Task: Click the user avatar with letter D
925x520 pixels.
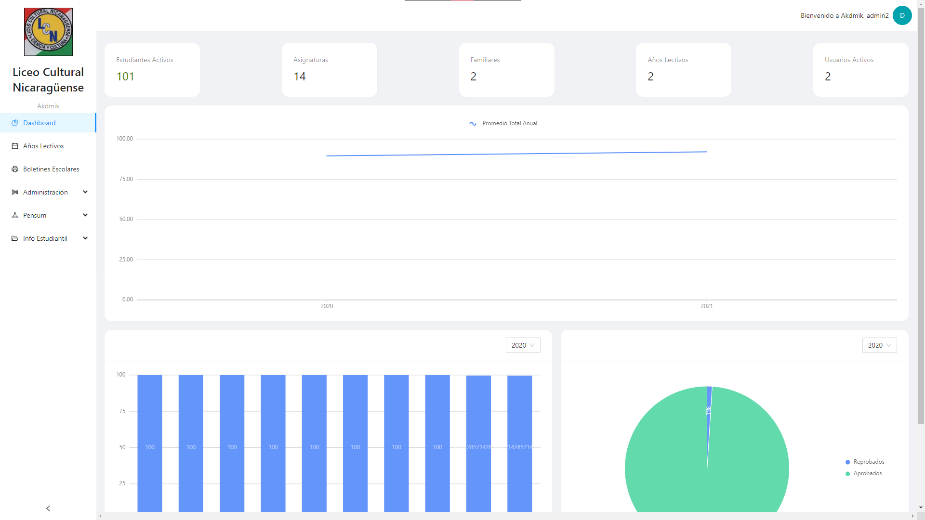Action: (902, 15)
